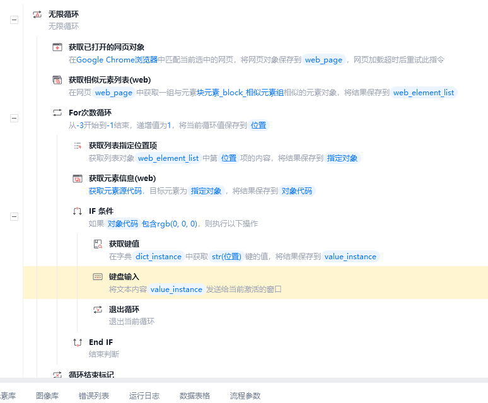Image resolution: width=488 pixels, height=403 pixels.
Task: Click web_element_list variable in 获取列表指定位置项
Action: click(x=168, y=158)
